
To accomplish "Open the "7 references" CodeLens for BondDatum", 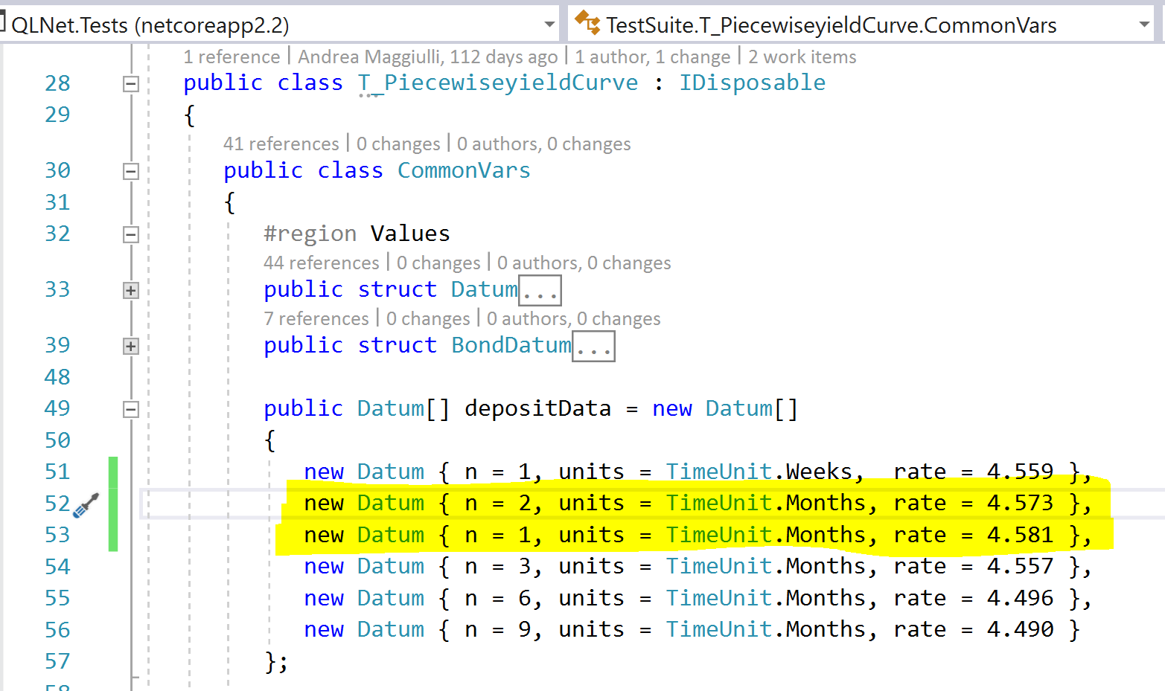I will tap(316, 318).
